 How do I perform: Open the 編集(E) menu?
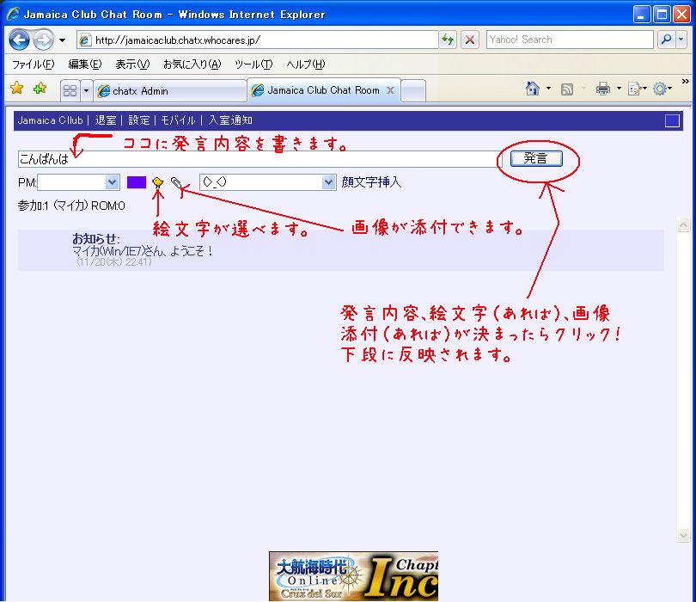coord(84,64)
